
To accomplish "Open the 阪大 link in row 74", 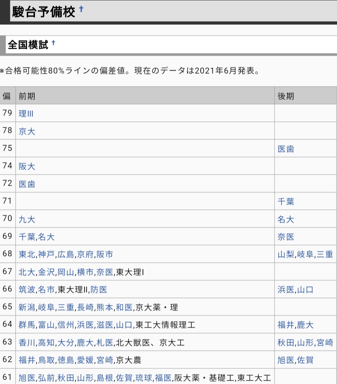I will (27, 166).
